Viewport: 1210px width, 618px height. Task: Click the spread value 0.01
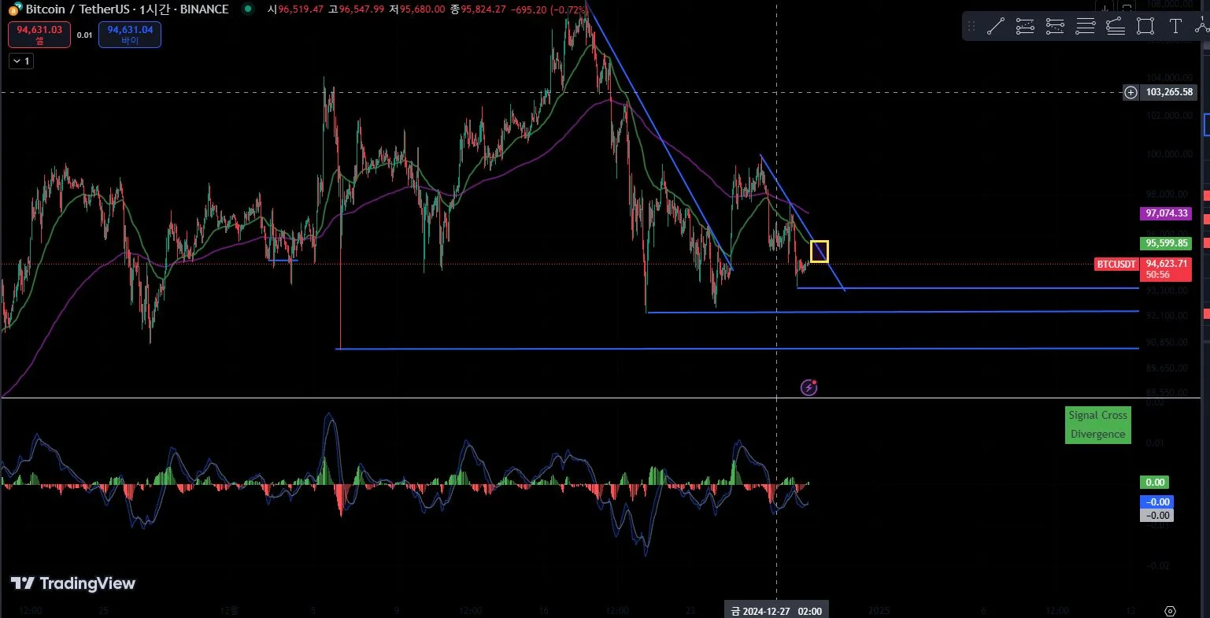coord(84,35)
